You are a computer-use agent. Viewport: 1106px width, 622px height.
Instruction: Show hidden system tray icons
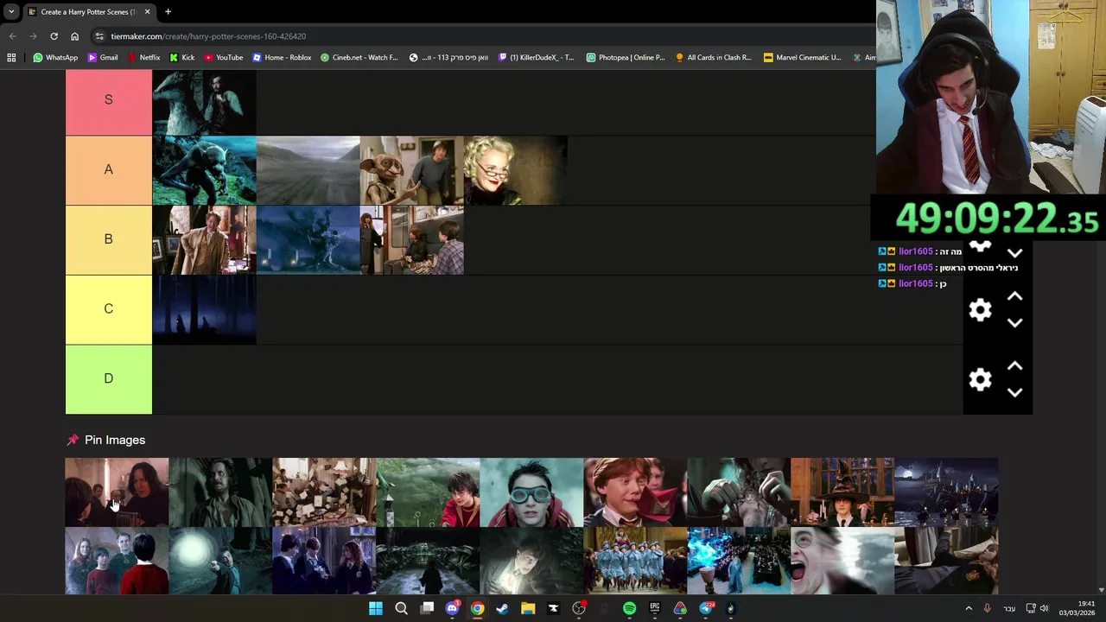(969, 608)
